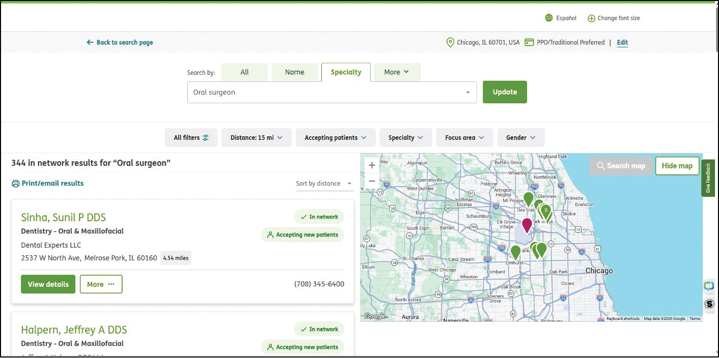Click the 4.54 miles distance badge
The image size is (719, 358).
176,258
